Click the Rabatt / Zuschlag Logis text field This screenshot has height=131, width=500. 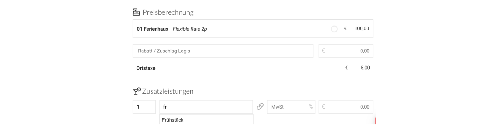223,51
